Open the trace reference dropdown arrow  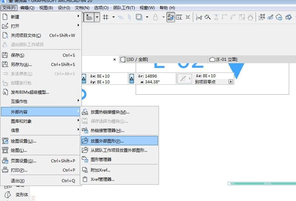[x=147, y=17]
